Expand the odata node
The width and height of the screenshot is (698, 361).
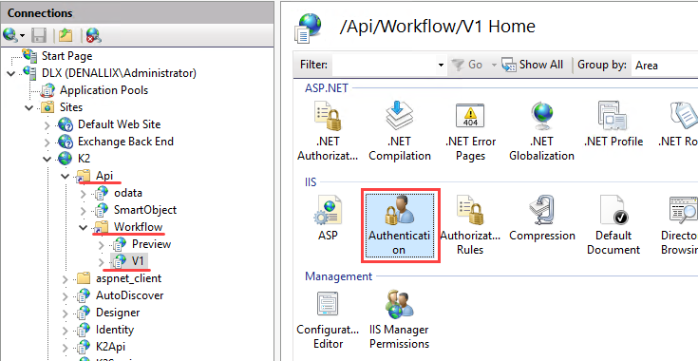click(84, 193)
